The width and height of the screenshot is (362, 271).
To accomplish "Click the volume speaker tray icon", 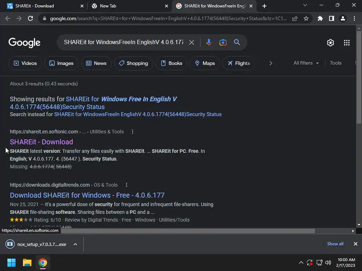I will coord(328,263).
